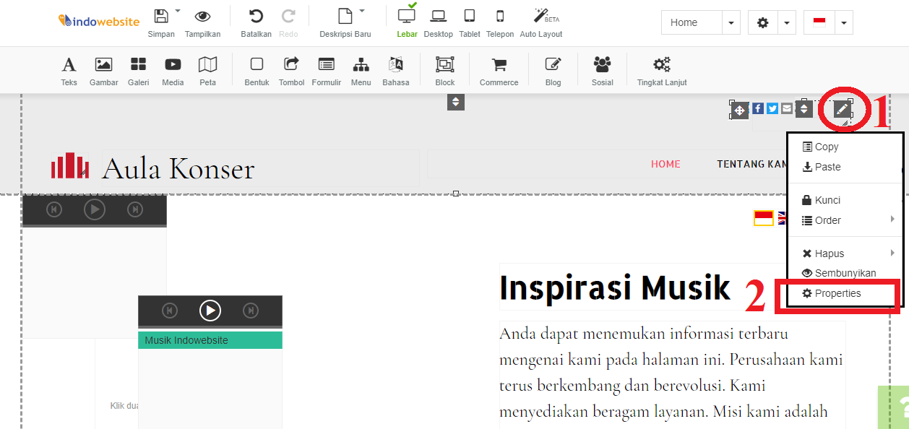Select the Tombol tool
Image resolution: width=909 pixels, height=429 pixels.
click(291, 70)
